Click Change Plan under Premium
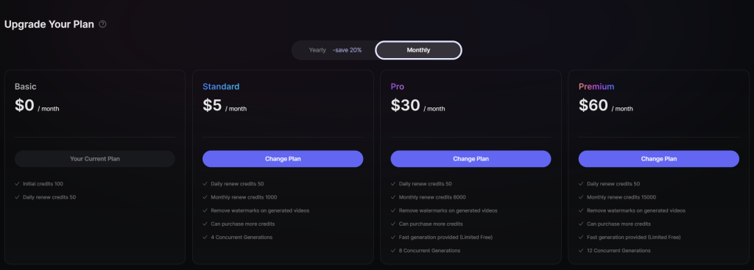Viewport: 754px width, 270px height. pyautogui.click(x=659, y=159)
